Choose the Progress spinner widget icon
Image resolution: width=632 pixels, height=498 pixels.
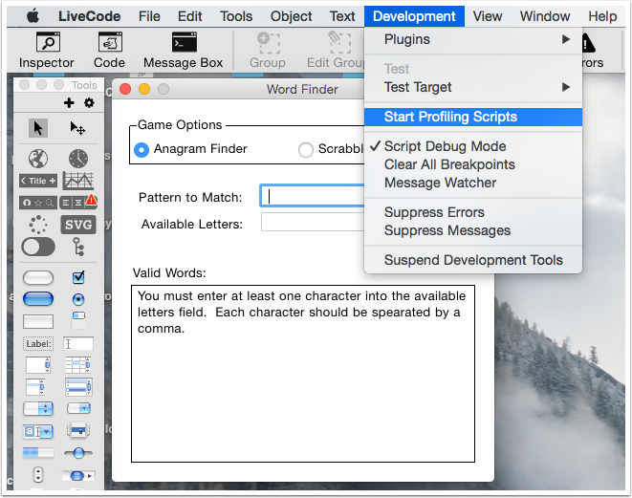(x=38, y=225)
